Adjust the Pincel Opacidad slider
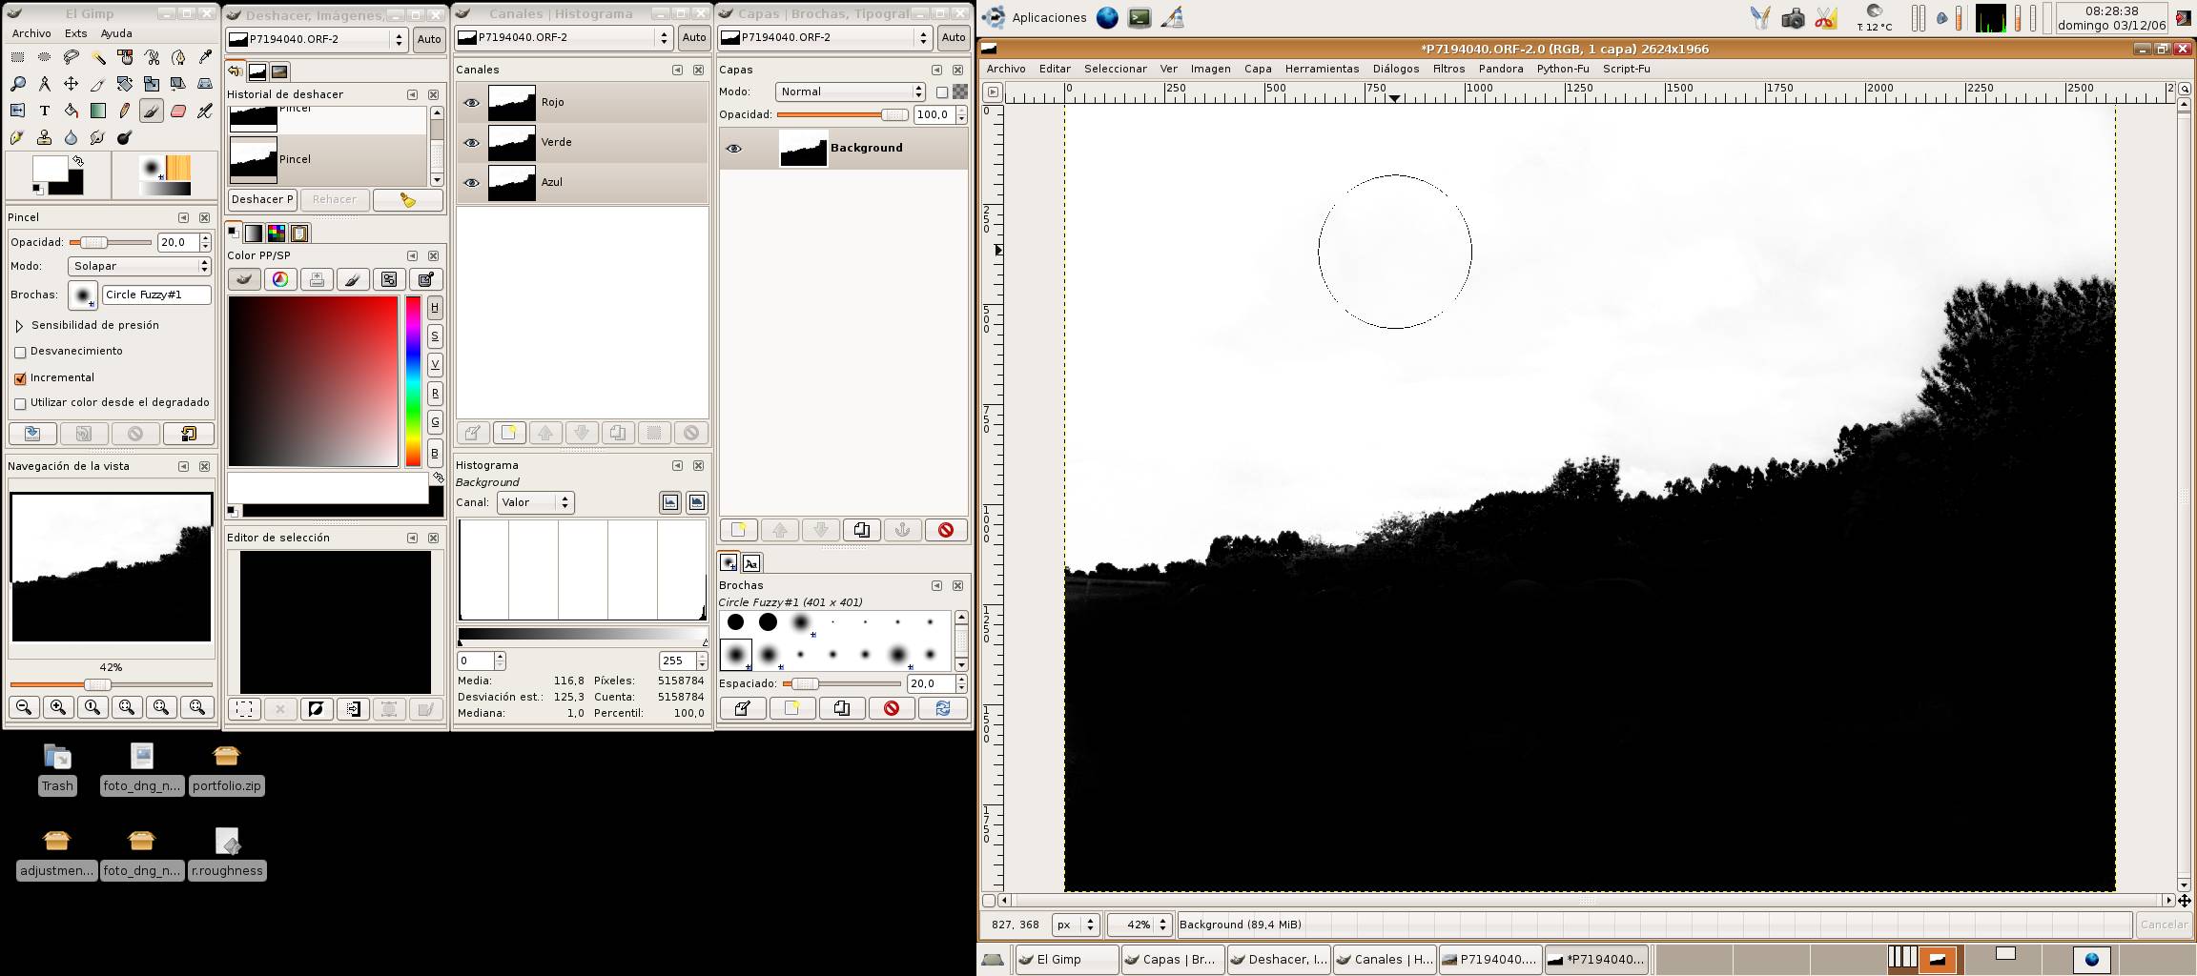The image size is (2197, 976). pos(110,242)
